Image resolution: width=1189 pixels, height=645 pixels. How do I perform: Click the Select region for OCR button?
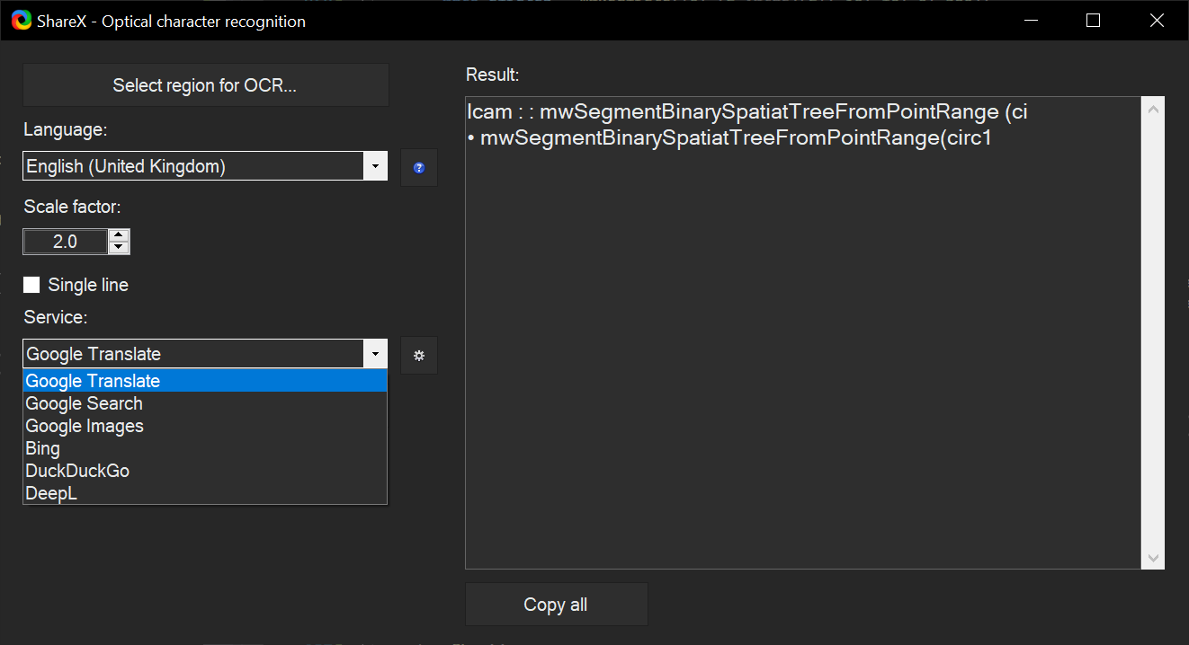(205, 84)
